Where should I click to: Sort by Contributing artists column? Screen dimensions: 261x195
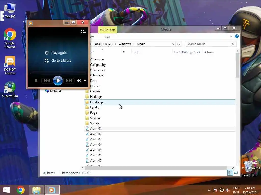[x=187, y=52]
